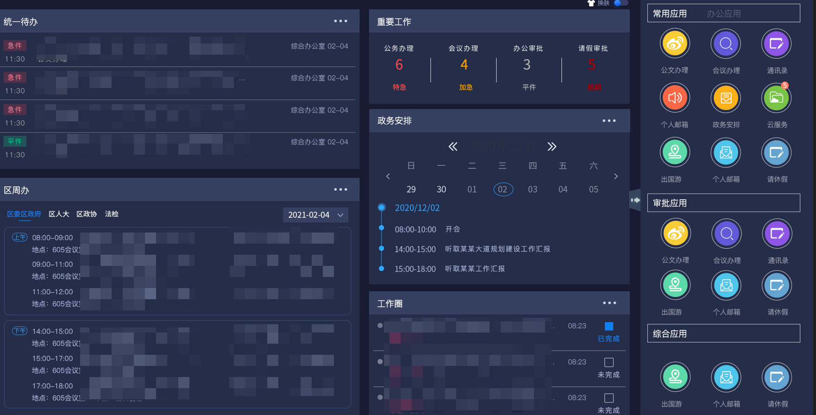Open 个人邮箱 under 综合应用
Screen dimensions: 816x415
(727, 377)
